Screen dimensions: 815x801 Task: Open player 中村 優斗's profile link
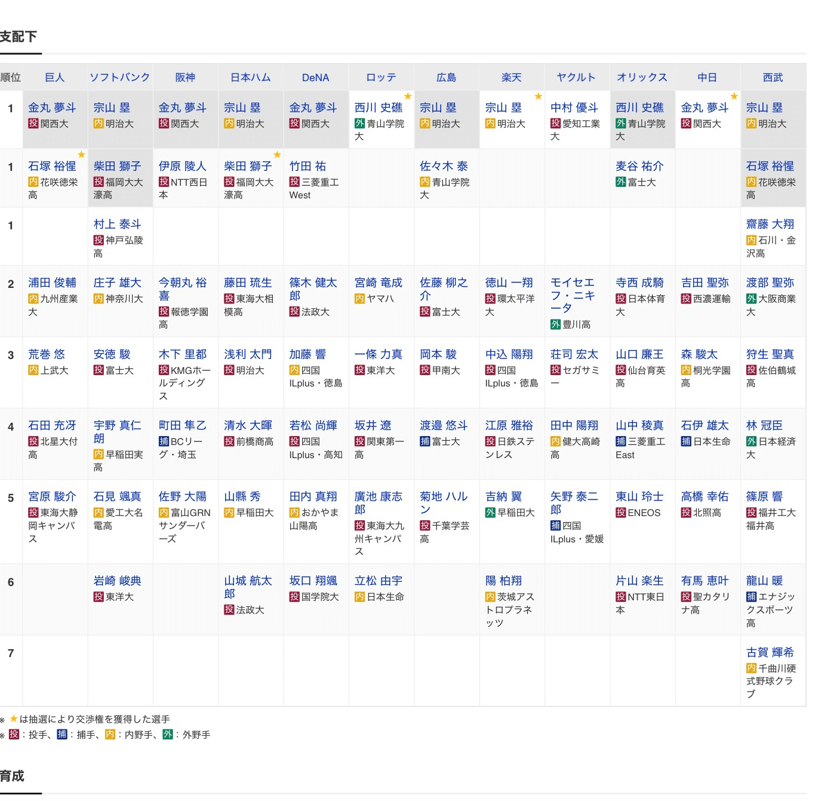[574, 108]
